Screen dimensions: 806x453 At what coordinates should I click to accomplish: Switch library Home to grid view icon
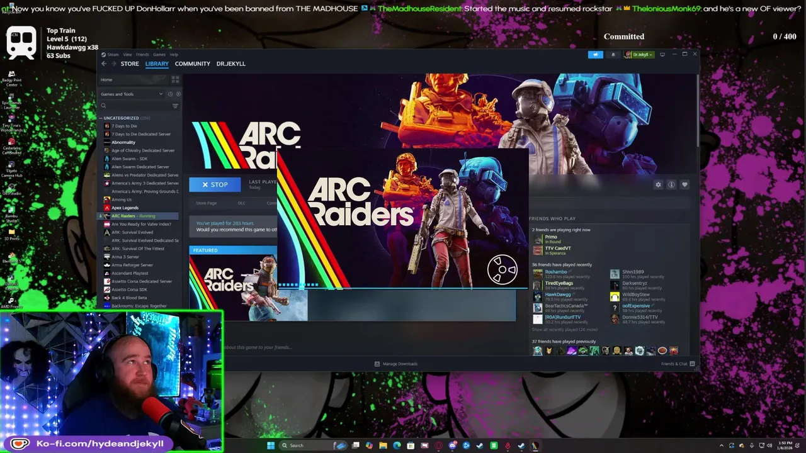(175, 79)
